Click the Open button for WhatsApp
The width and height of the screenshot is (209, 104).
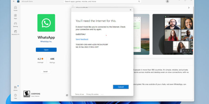[46, 50]
